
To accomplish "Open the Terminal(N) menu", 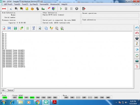I will click(x=44, y=4).
